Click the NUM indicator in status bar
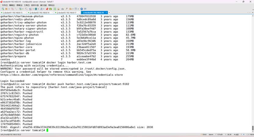 tap(252, 135)
